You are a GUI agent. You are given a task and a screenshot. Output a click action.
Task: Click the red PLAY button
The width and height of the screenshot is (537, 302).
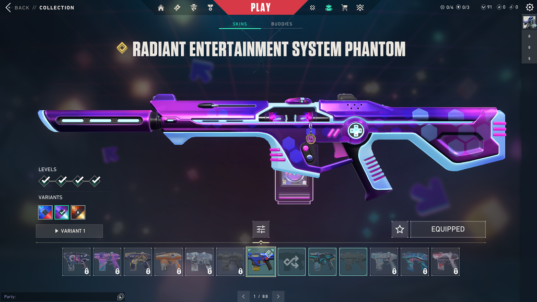point(261,7)
